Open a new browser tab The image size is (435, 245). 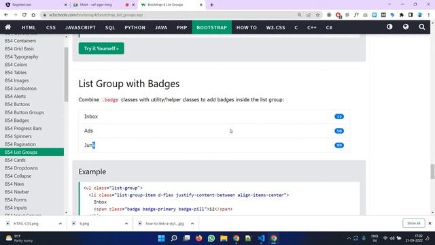211,5
